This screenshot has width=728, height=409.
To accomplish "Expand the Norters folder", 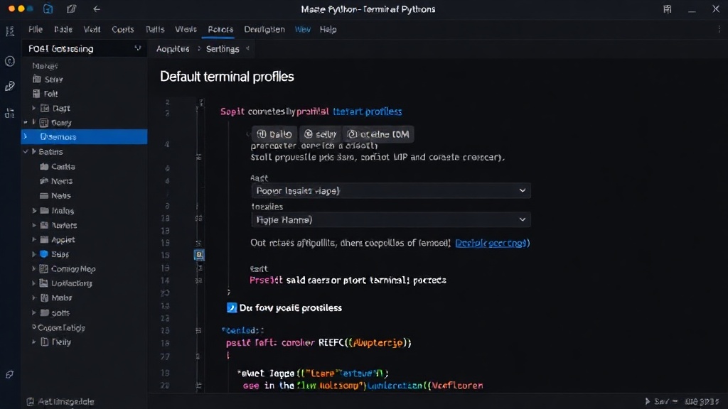I will tap(34, 225).
